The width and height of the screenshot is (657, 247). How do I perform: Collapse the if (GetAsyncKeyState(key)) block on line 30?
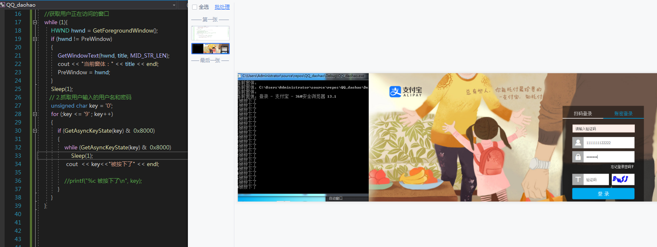coord(35,131)
